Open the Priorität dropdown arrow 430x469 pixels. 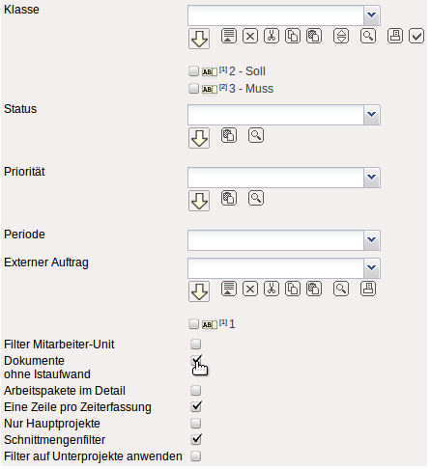pyautogui.click(x=372, y=178)
